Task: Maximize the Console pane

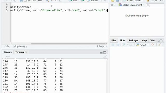Action: [105, 52]
